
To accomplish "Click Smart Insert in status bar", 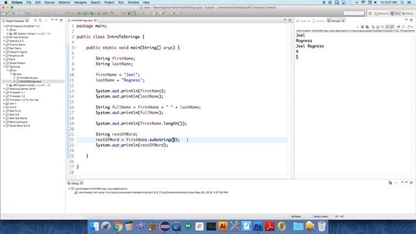I will pyautogui.click(x=320, y=216).
